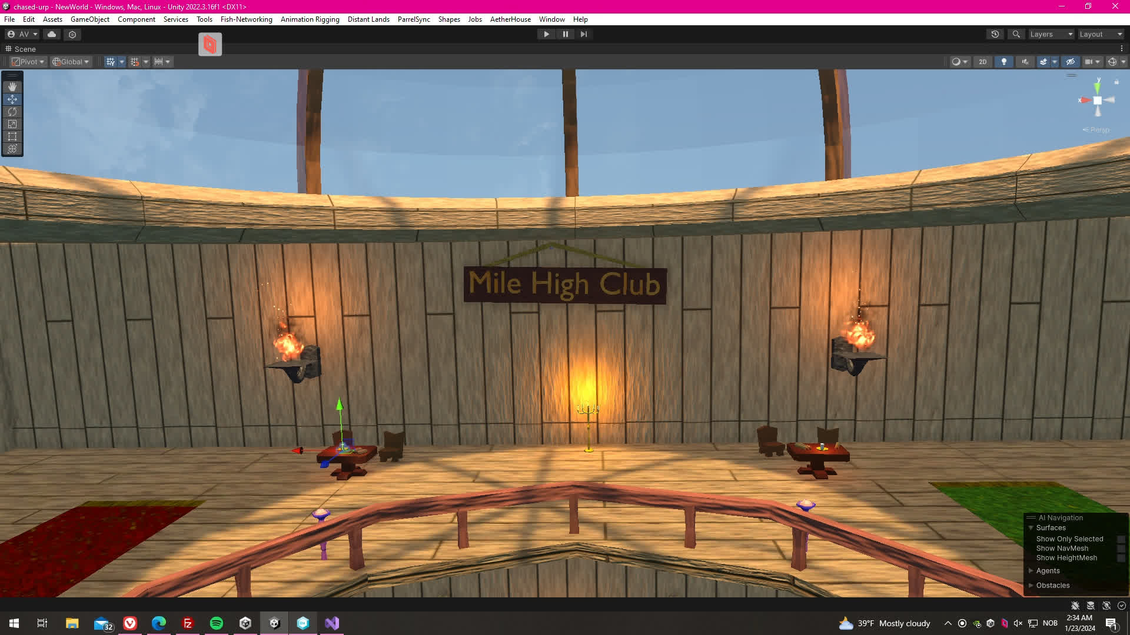Screen dimensions: 1130x635
Task: Click the Step frame button
Action: tap(583, 34)
